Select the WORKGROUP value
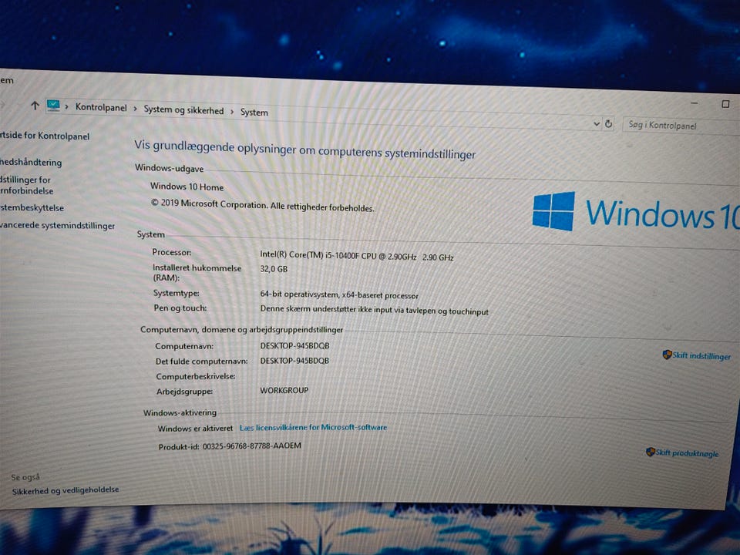This screenshot has width=740, height=555. click(284, 390)
